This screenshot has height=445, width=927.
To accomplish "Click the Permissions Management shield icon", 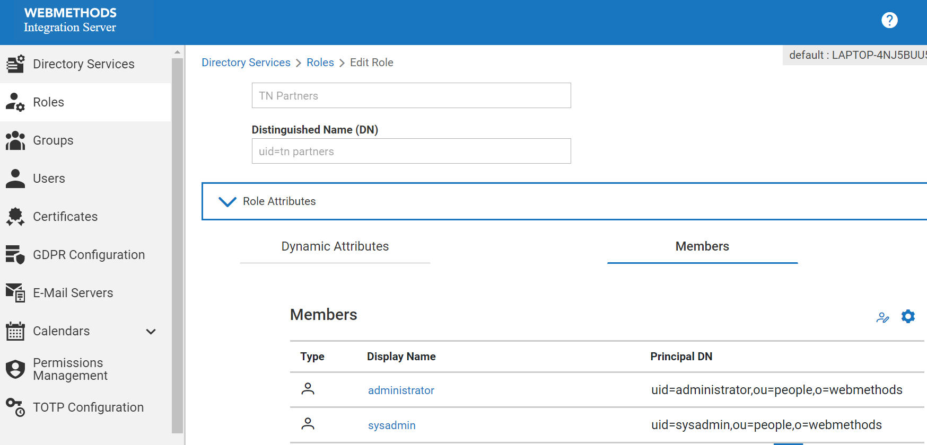I will 15,369.
